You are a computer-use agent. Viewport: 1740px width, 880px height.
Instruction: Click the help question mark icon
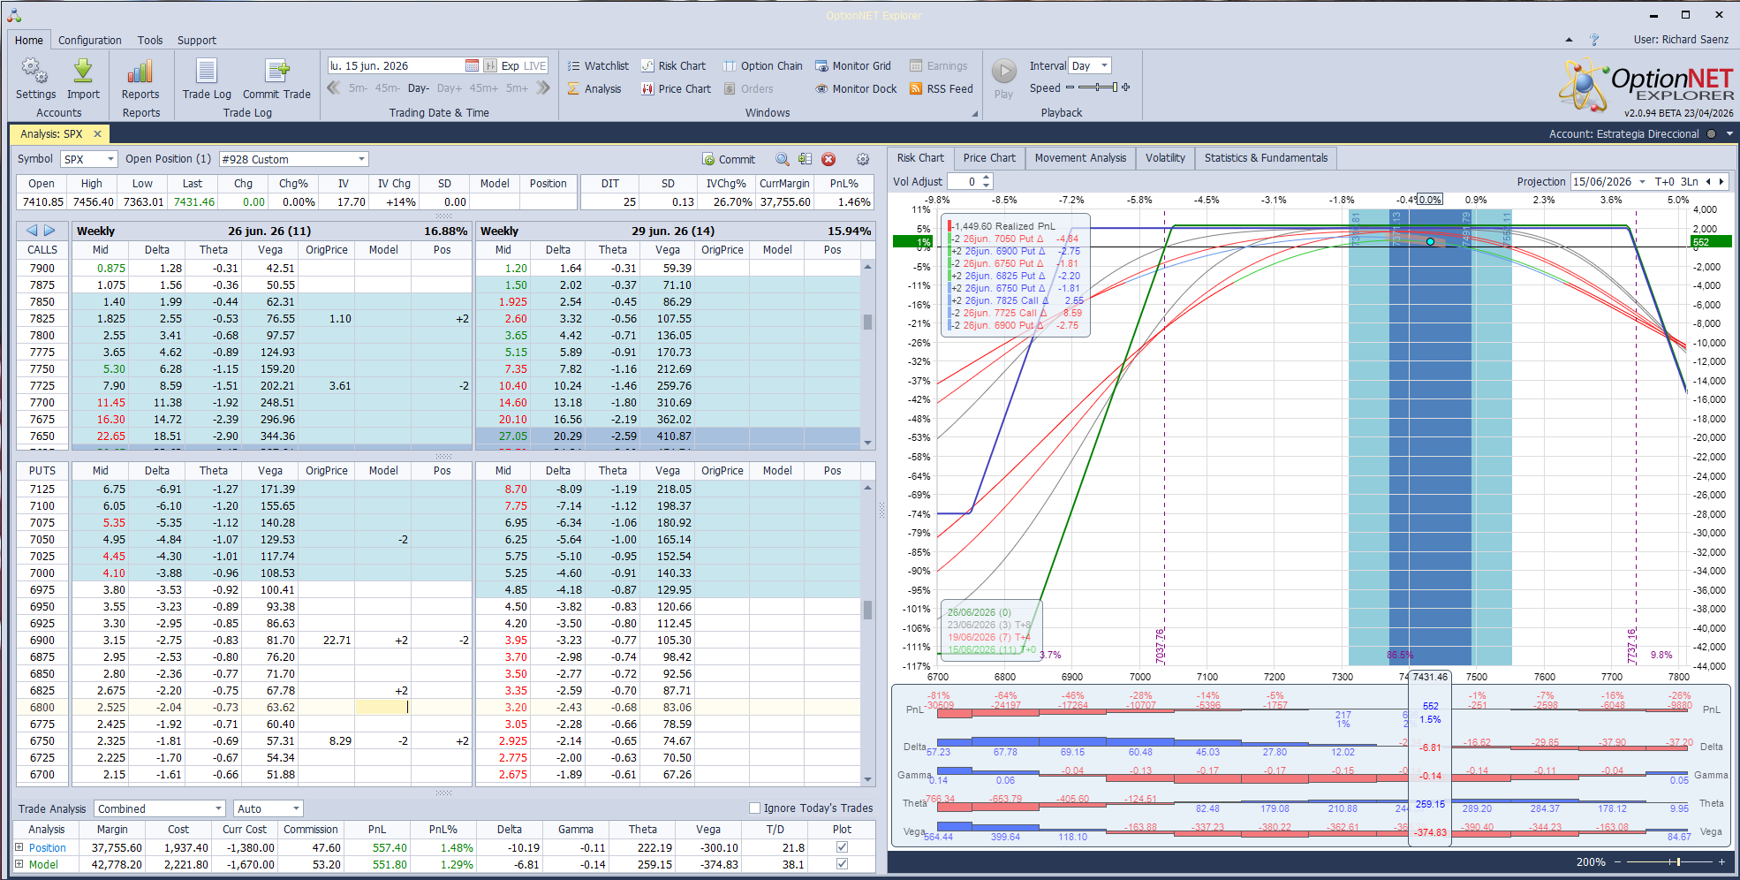1594,40
